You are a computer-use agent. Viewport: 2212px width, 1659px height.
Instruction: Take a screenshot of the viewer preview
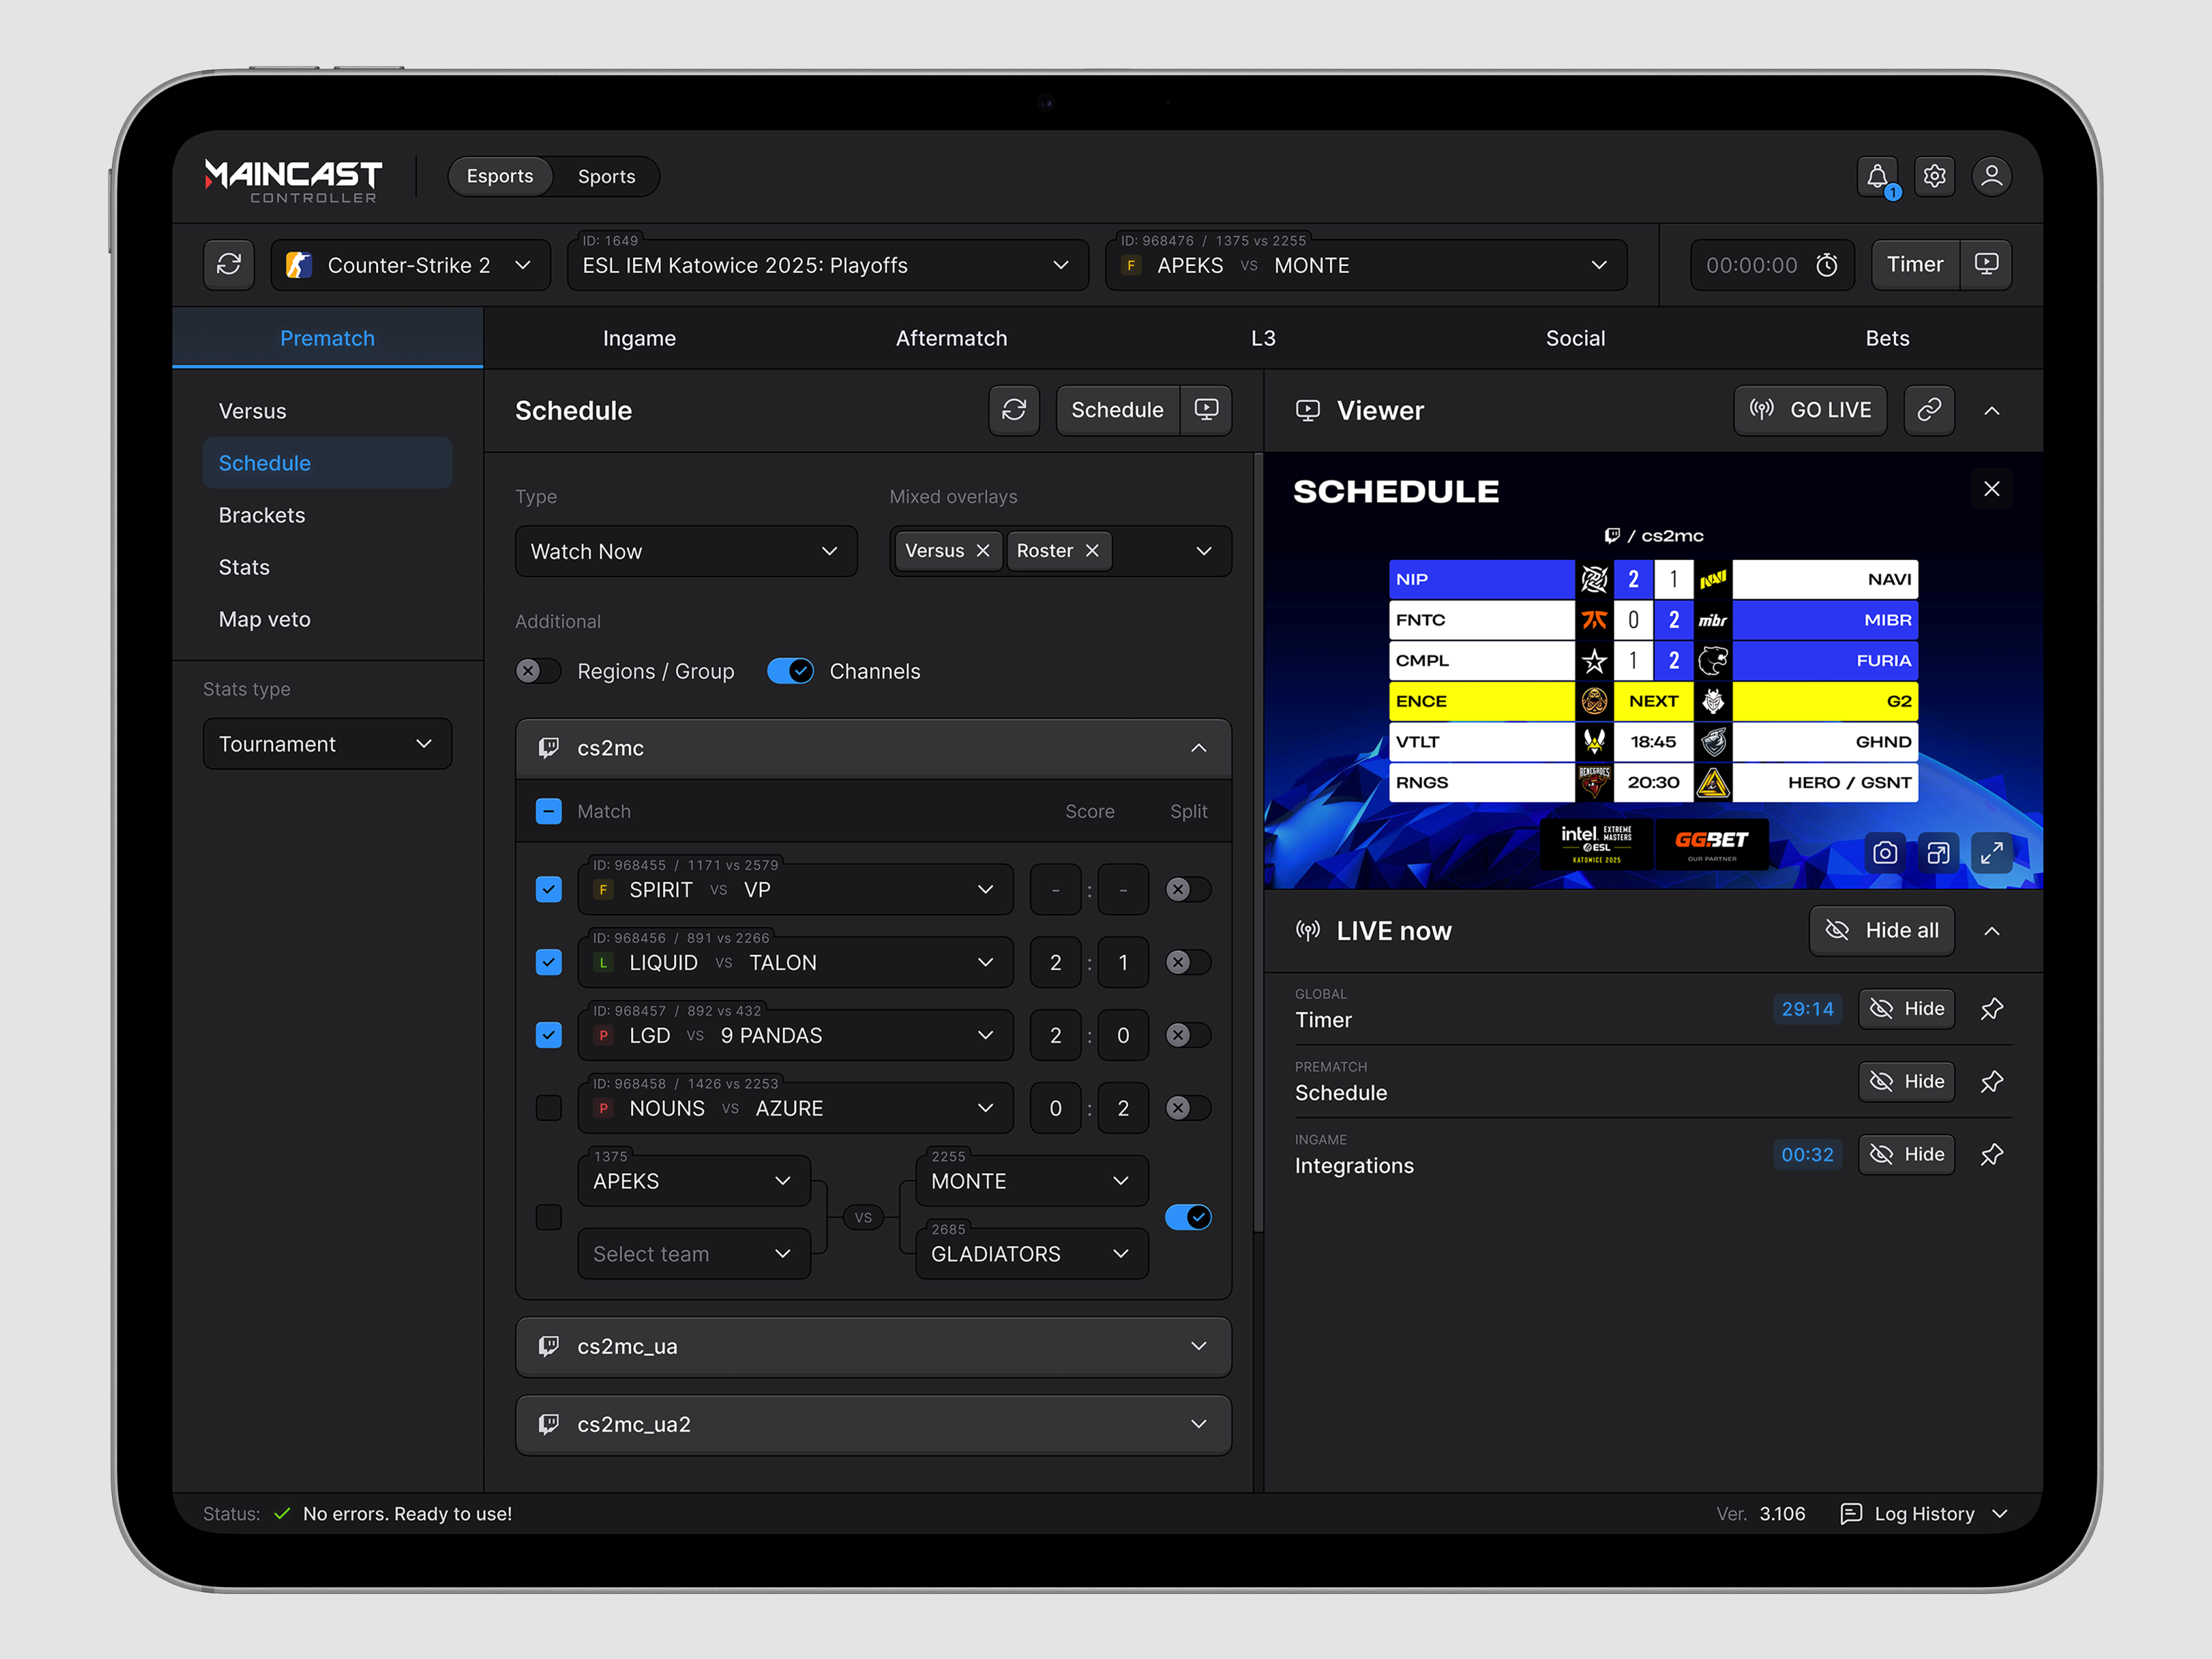[1885, 853]
